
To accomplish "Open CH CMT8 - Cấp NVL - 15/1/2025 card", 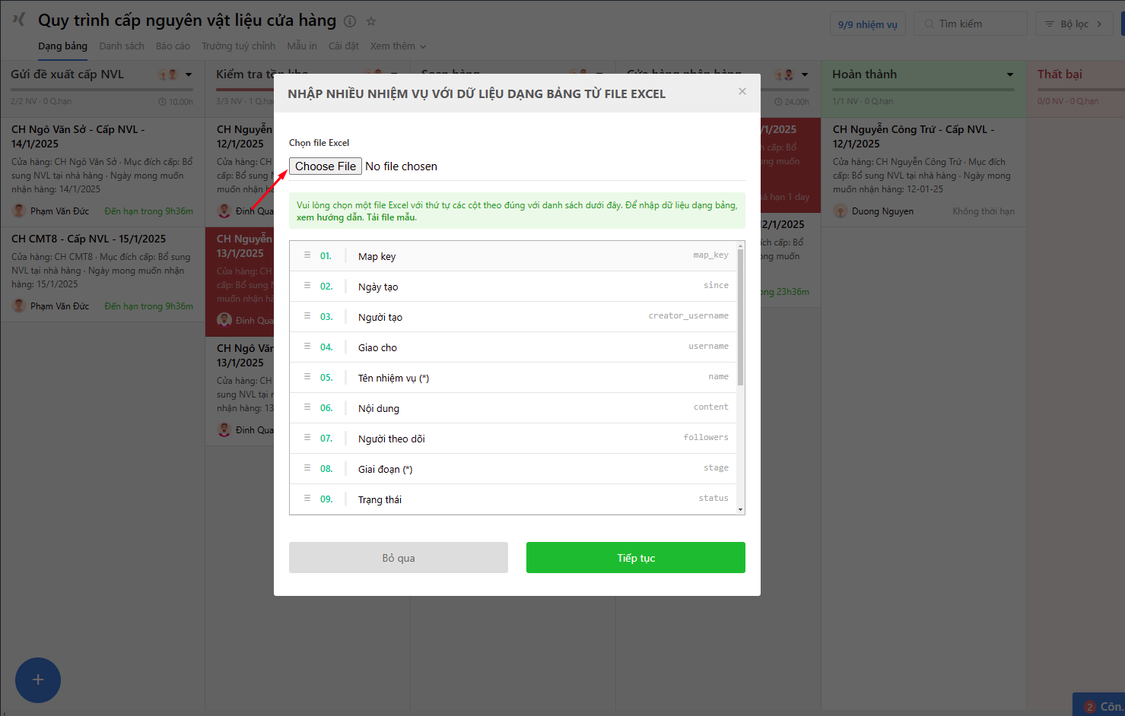I will [103, 274].
